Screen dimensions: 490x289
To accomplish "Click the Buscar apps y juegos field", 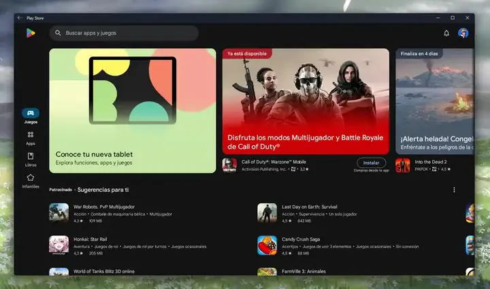I will point(124,33).
